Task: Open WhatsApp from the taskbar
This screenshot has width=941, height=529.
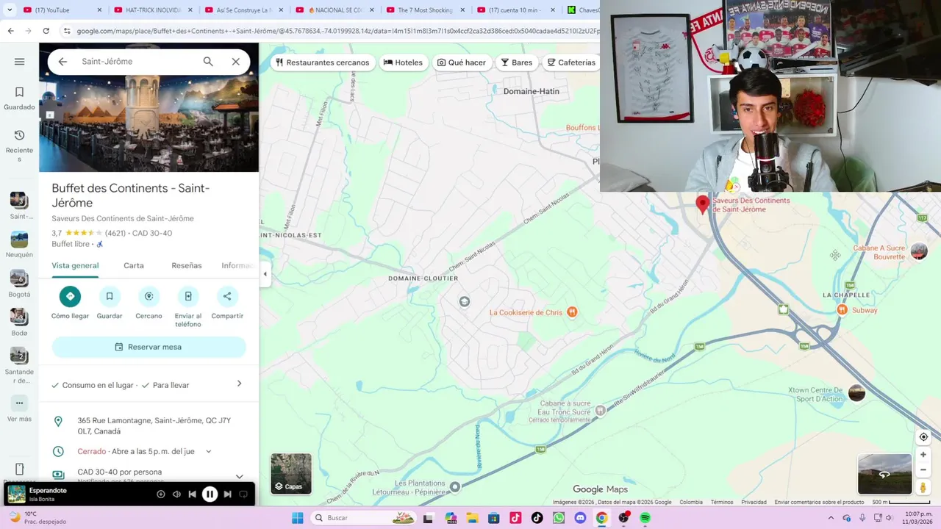Action: [558, 518]
